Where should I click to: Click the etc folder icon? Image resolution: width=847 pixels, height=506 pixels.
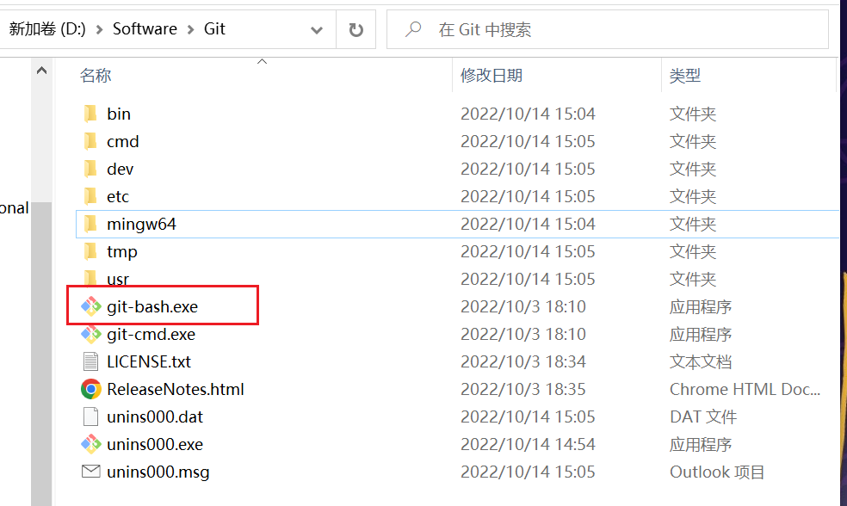click(90, 196)
